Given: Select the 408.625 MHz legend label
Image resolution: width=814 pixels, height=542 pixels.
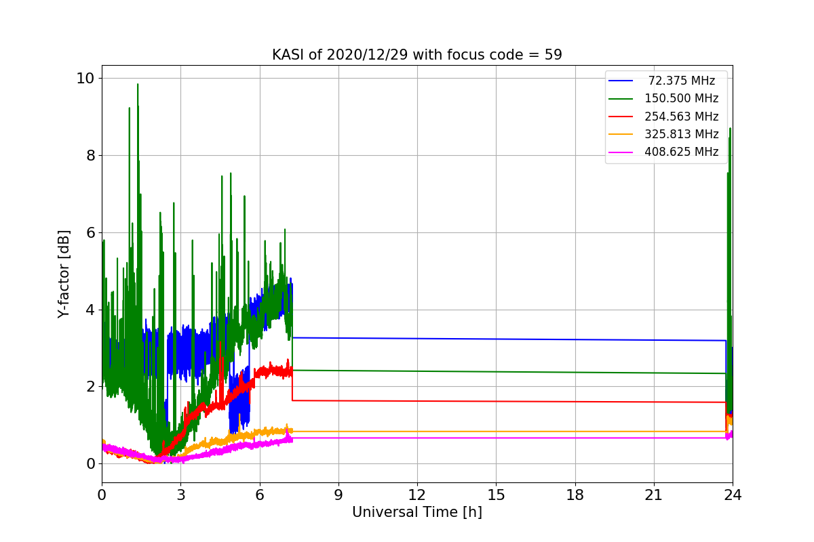Looking at the screenshot, I should click(682, 152).
